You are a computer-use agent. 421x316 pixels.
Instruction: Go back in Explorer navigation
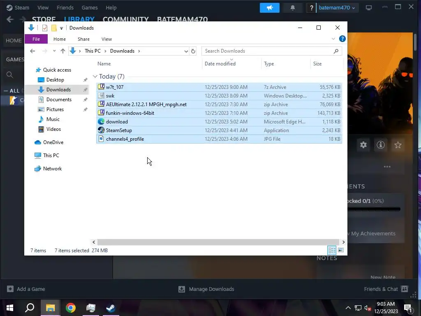[x=32, y=51]
